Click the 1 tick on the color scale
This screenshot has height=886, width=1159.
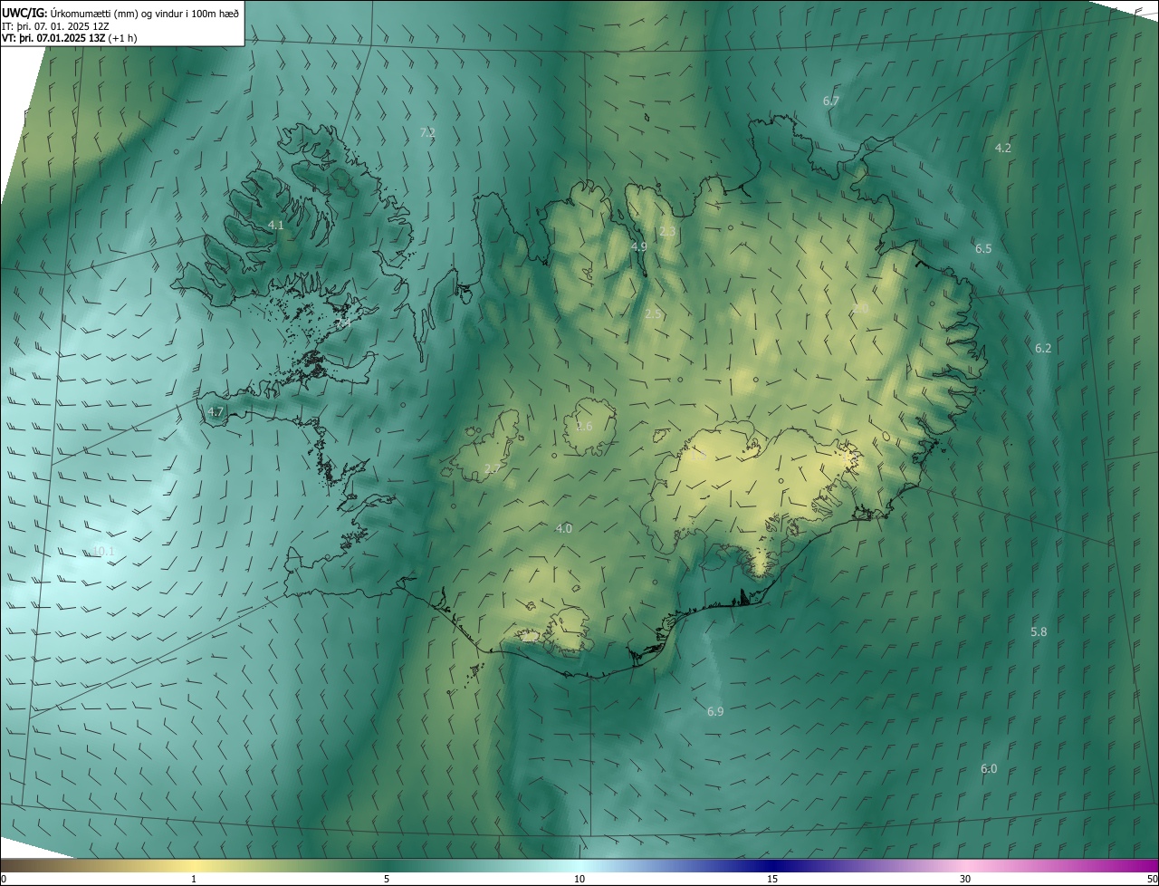[x=194, y=879]
